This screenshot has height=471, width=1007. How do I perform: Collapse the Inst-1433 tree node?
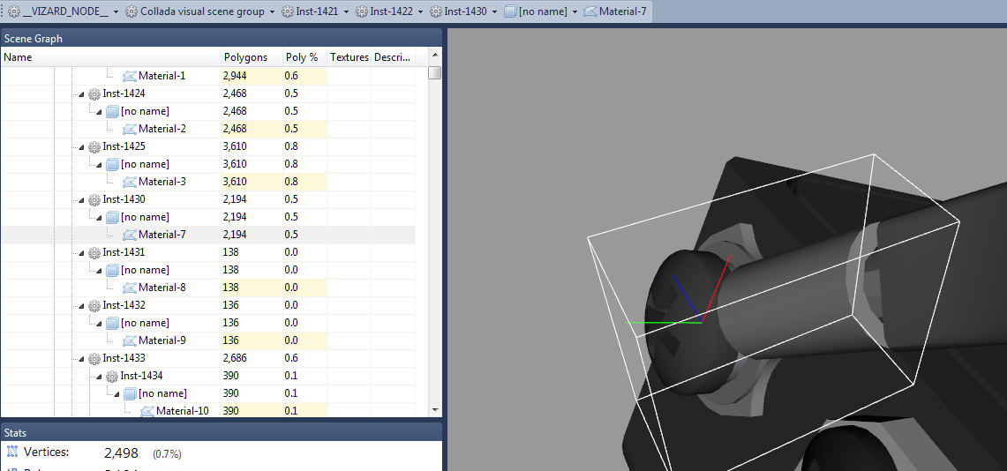[81, 358]
